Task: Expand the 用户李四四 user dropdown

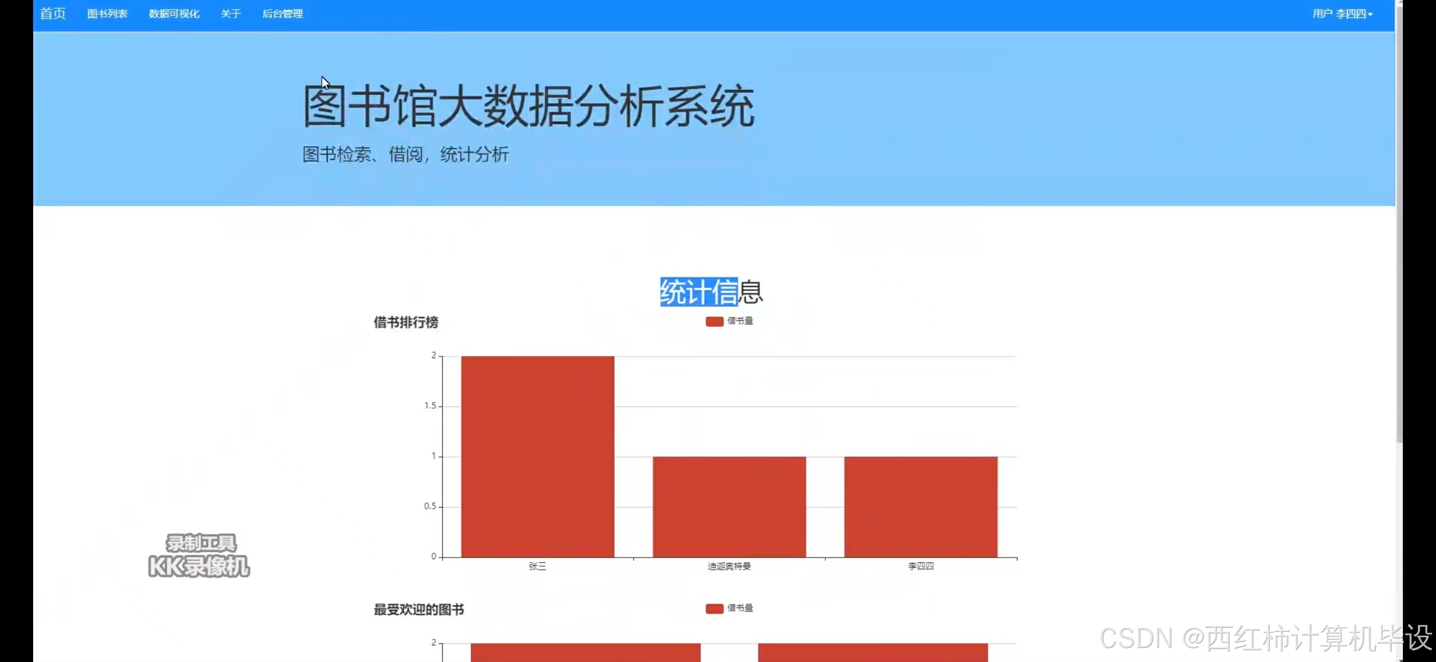Action: coord(1342,13)
